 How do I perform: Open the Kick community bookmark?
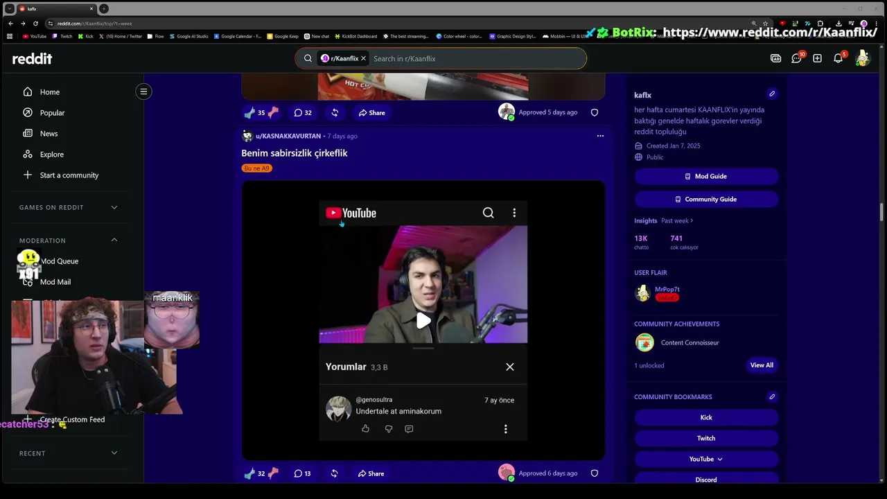click(706, 418)
